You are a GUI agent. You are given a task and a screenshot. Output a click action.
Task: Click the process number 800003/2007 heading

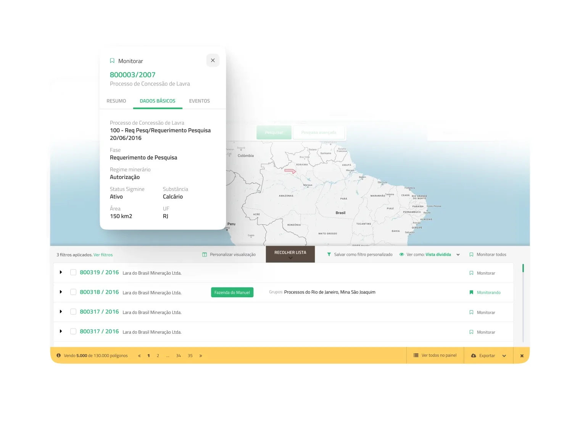pyautogui.click(x=132, y=75)
